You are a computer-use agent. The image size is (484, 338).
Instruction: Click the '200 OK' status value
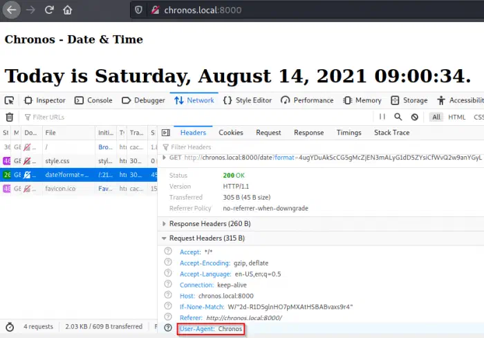(x=234, y=176)
